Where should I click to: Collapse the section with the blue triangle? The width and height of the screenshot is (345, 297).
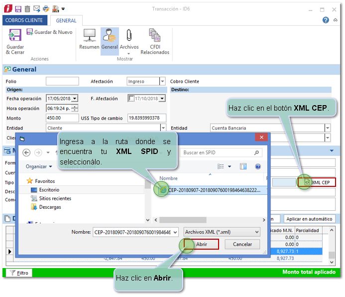click(x=332, y=150)
